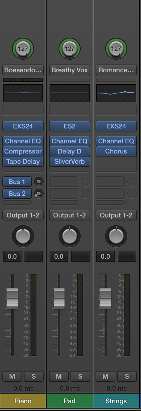
Task: Mute the Piano channel
Action: pos(12,377)
